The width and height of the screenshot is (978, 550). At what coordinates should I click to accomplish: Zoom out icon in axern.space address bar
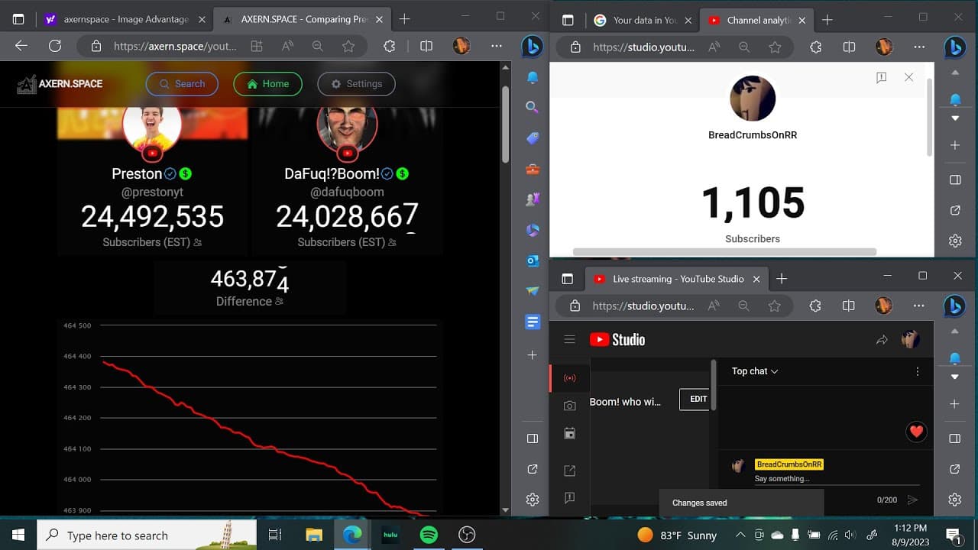pyautogui.click(x=317, y=47)
